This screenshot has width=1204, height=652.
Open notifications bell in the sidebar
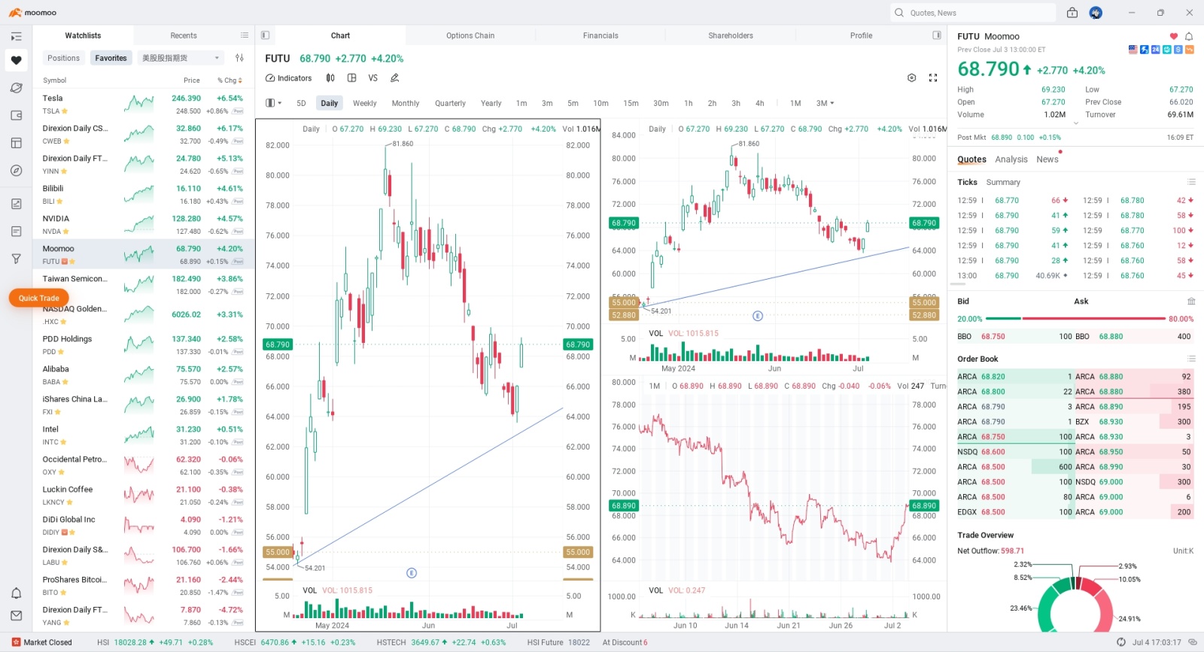click(x=16, y=593)
